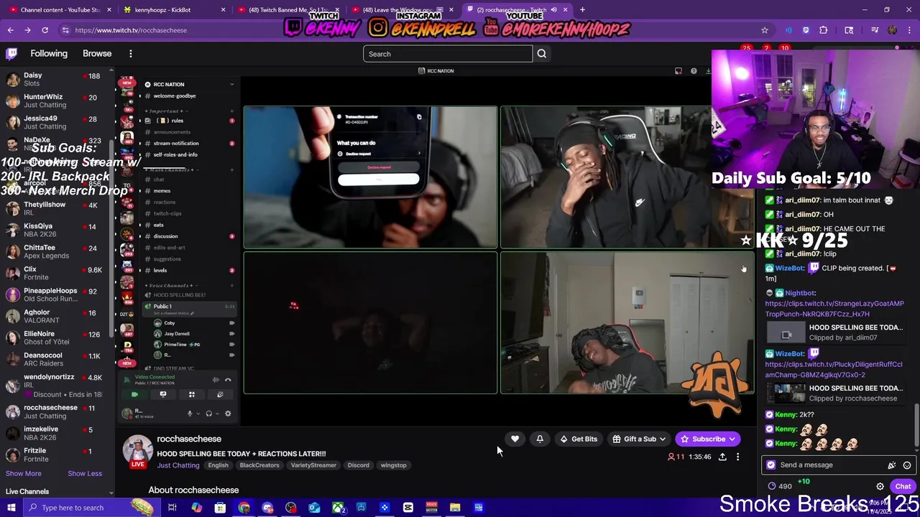The height and width of the screenshot is (517, 920).
Task: Expand Subscribe button options arrow
Action: click(732, 439)
